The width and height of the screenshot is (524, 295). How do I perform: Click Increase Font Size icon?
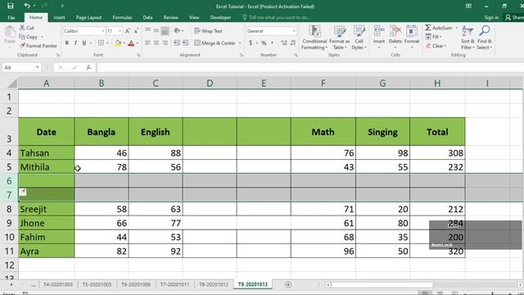point(128,31)
